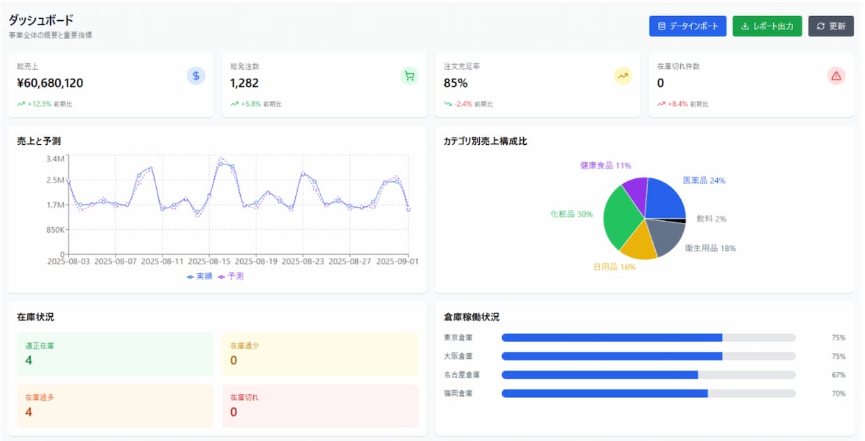Click the dollar sign icon in 総売上 card
865x441 pixels.
tap(196, 76)
